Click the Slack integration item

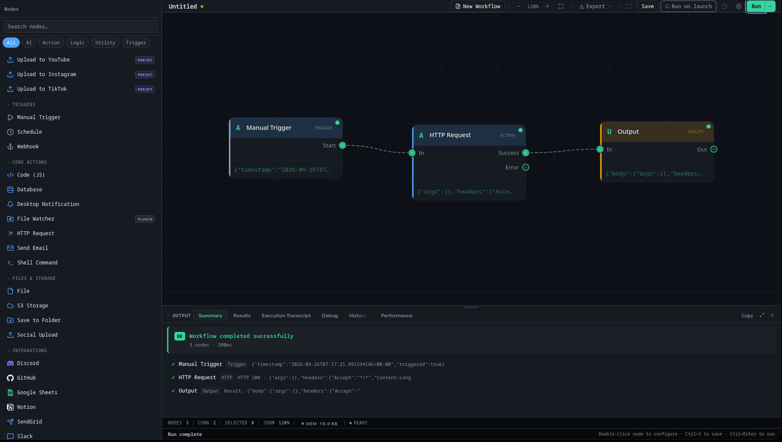pos(80,436)
